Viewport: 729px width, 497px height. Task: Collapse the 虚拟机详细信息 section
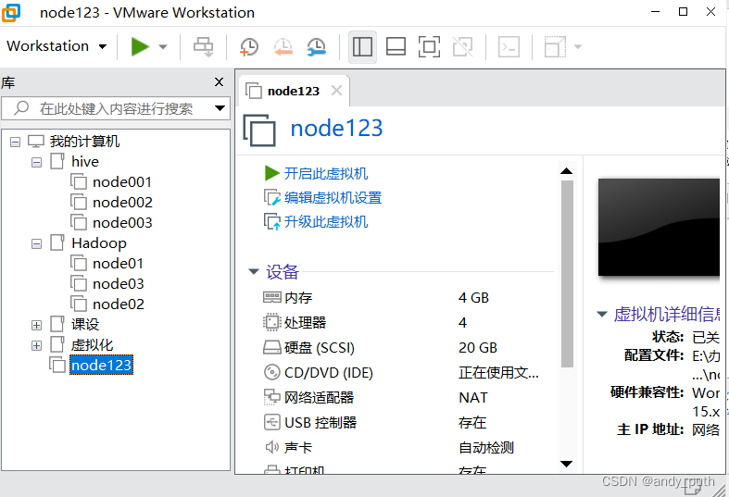[601, 315]
